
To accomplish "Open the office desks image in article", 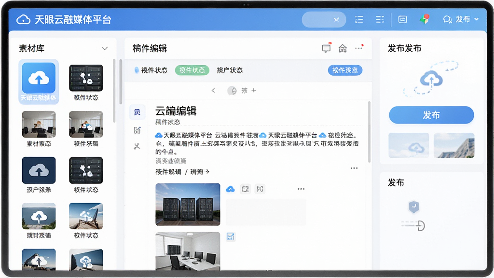I will coord(188,251).
